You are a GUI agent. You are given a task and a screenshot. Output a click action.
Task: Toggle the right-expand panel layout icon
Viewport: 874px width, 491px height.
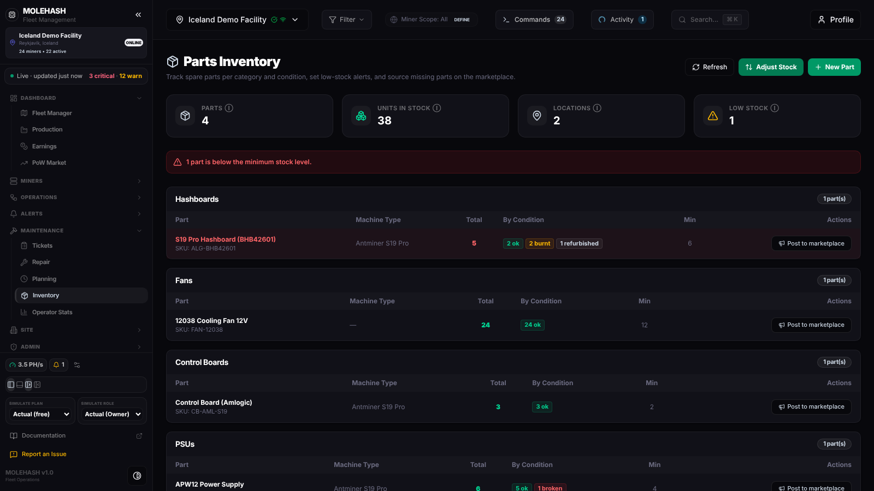pos(28,385)
